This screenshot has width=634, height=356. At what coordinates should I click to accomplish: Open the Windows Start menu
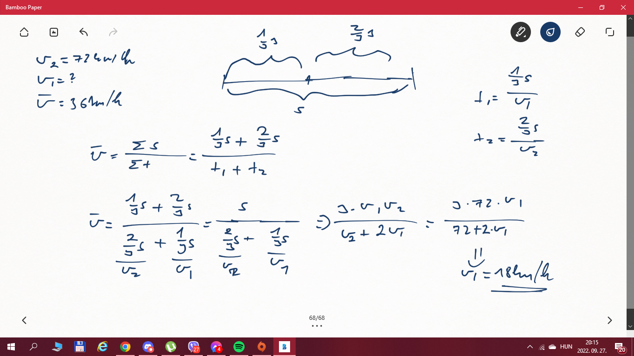[x=11, y=347]
